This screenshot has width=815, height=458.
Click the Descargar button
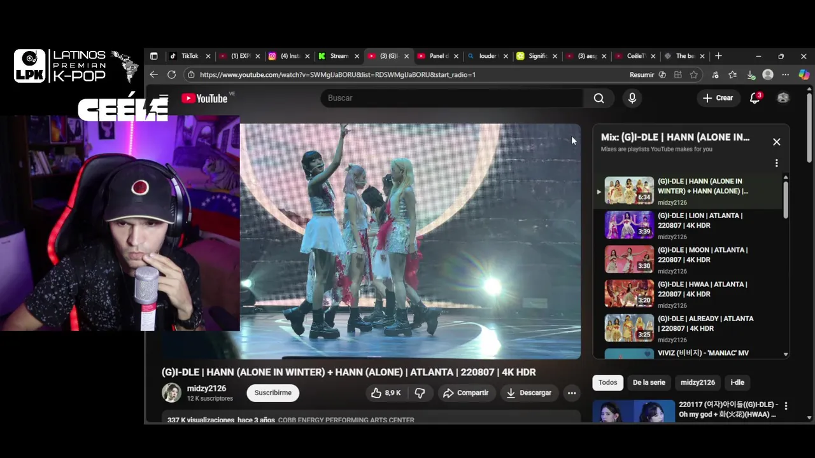click(528, 393)
